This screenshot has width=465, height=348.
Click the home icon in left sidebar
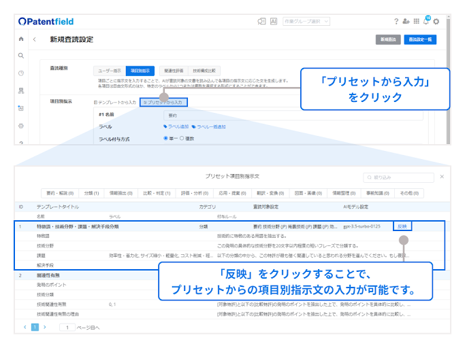pyautogui.click(x=21, y=39)
